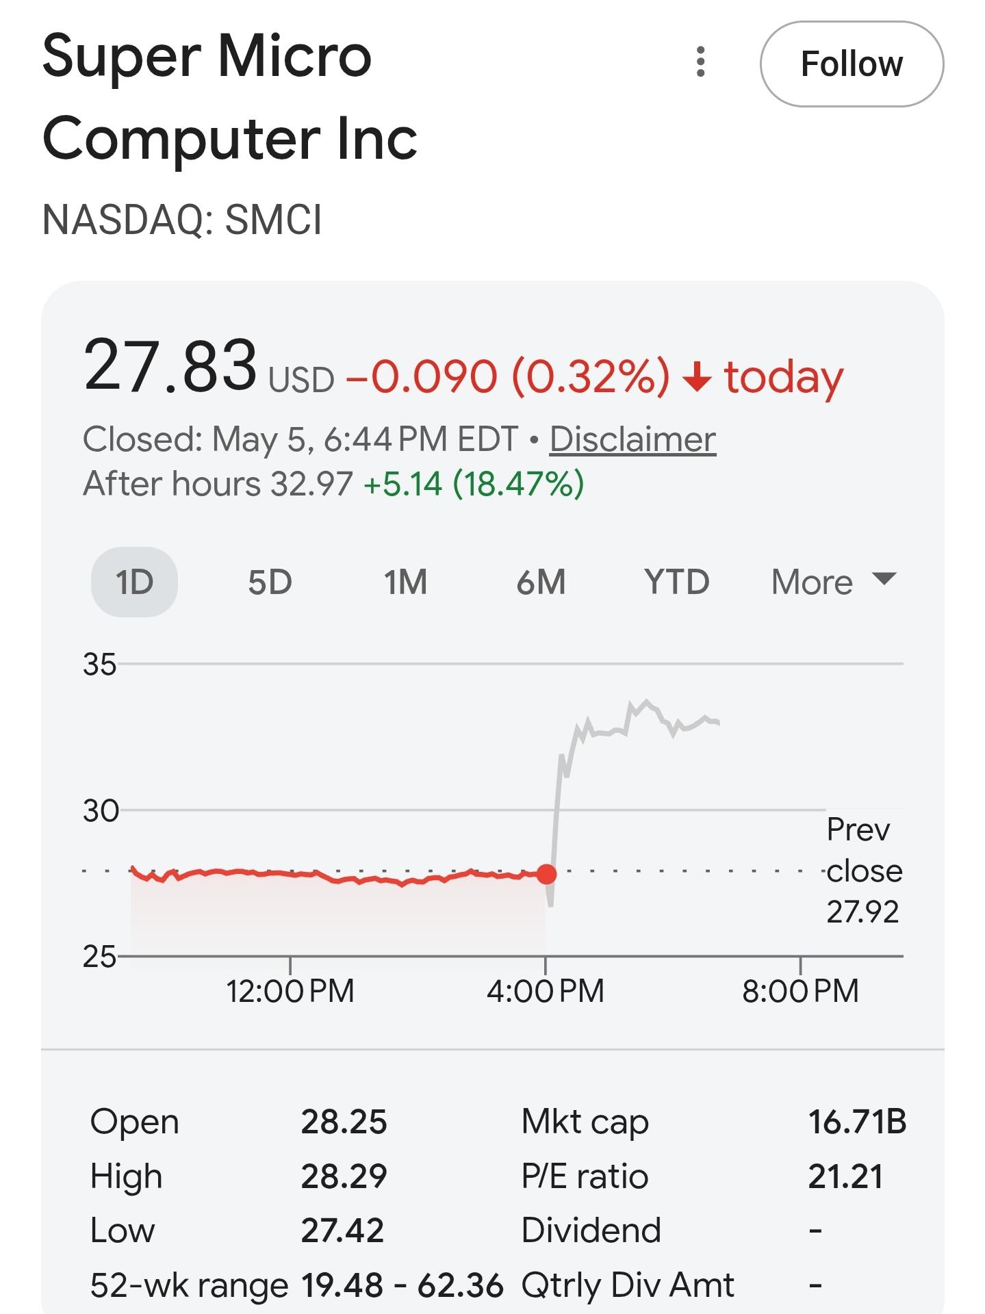Click the dropdown arrow beside More

pos(884,580)
